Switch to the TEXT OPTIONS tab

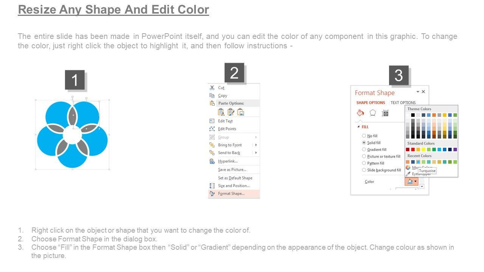[x=403, y=103]
